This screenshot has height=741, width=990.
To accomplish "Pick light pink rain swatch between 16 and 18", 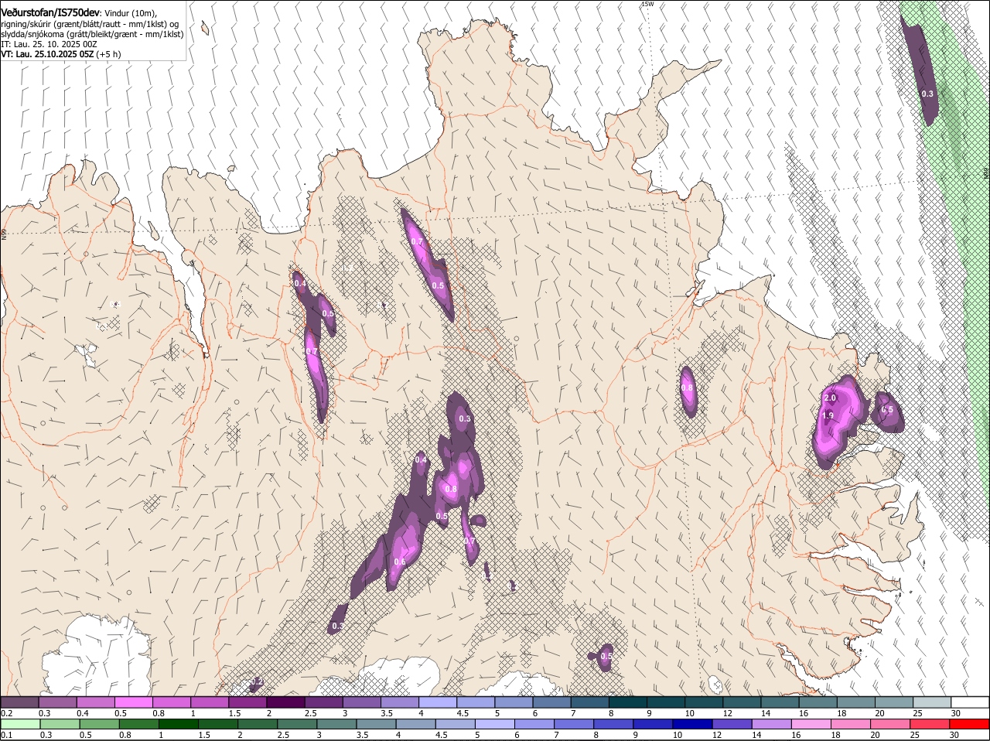I will tap(811, 724).
